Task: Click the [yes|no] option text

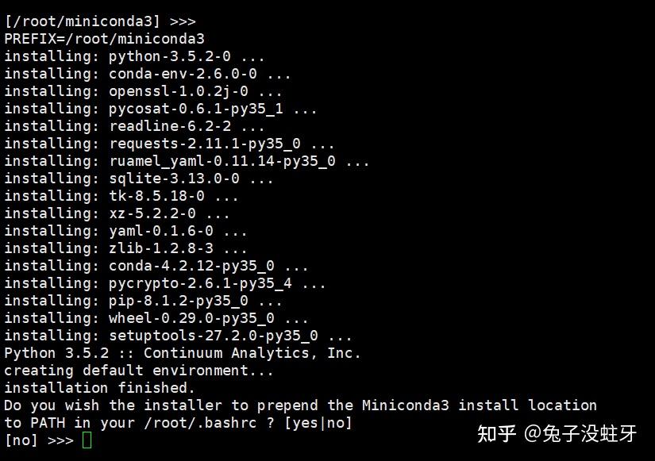Action: [318, 423]
